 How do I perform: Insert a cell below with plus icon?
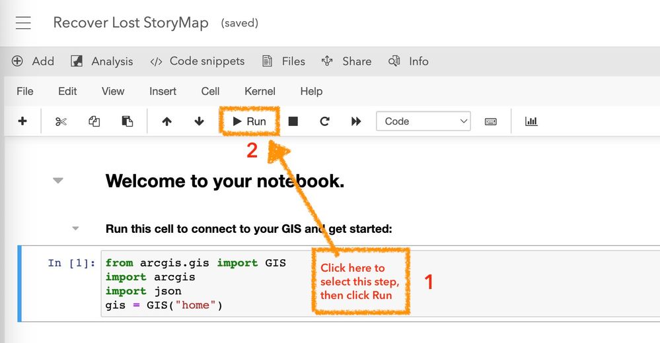pyautogui.click(x=22, y=121)
